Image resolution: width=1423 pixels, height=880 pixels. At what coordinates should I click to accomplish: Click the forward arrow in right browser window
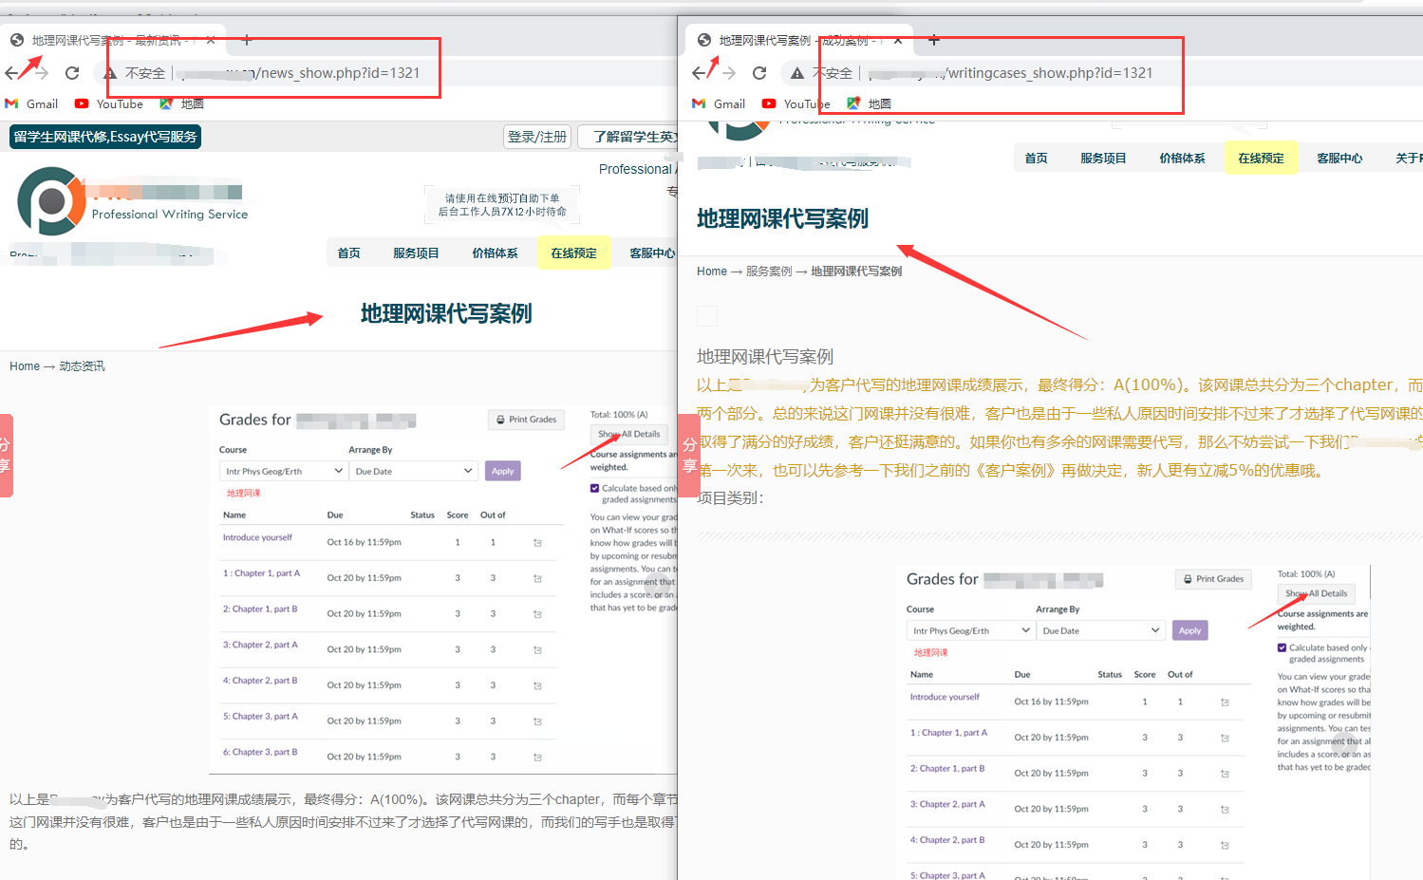coord(729,73)
